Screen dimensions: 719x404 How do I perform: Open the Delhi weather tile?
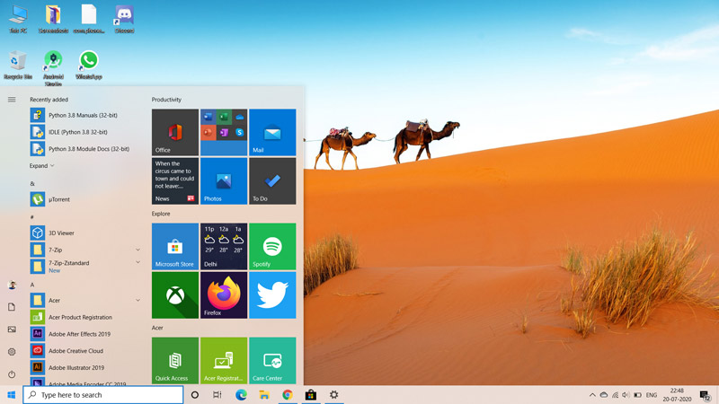(224, 246)
